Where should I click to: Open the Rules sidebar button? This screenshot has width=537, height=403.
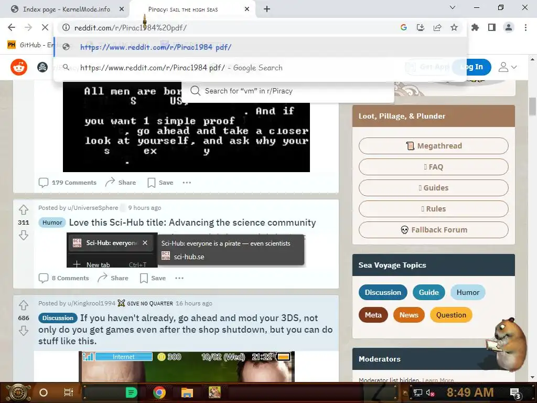[x=433, y=209]
